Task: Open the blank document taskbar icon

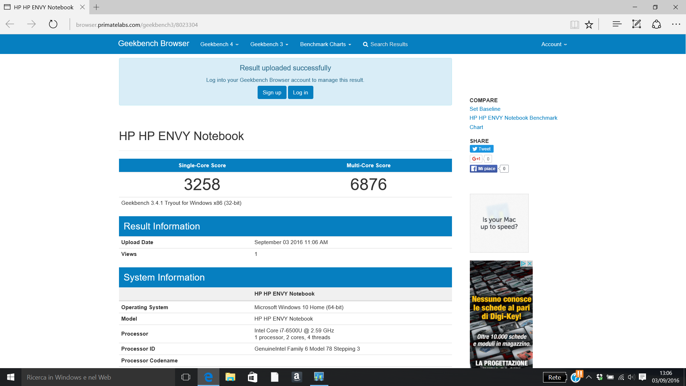Action: click(275, 377)
